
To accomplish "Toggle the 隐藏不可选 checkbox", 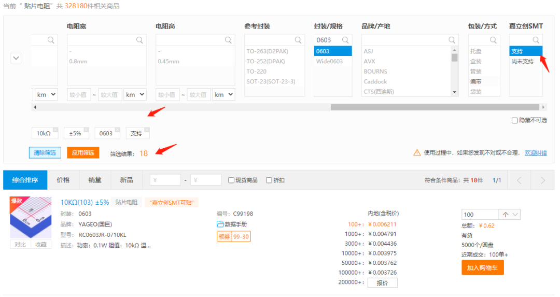I will point(514,120).
